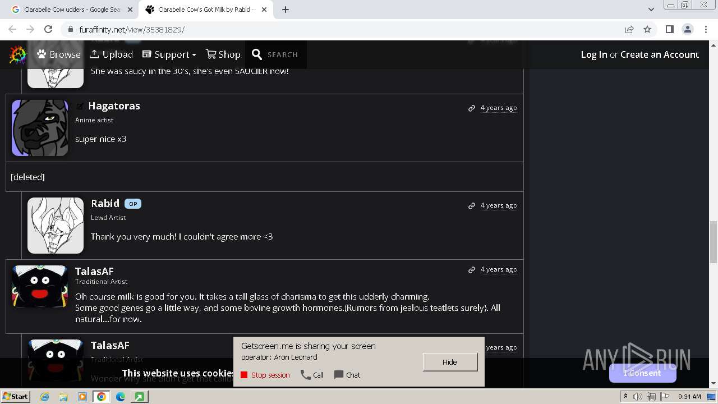Click the journal icon beside Hagatoras name
This screenshot has height=404, width=718.
pyautogui.click(x=80, y=106)
